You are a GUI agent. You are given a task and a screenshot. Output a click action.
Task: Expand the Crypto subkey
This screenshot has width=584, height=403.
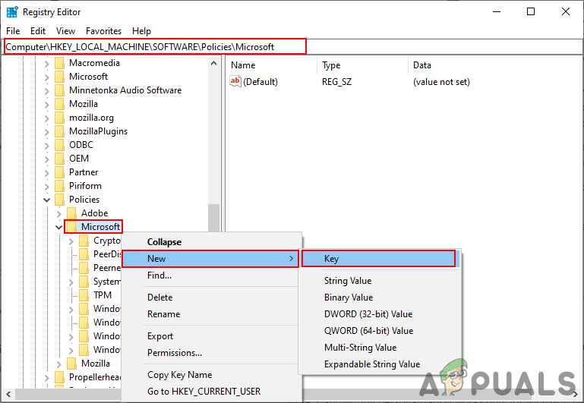[71, 241]
